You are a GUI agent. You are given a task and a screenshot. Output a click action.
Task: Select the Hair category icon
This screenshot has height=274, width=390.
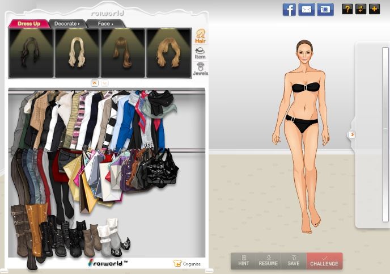point(200,37)
